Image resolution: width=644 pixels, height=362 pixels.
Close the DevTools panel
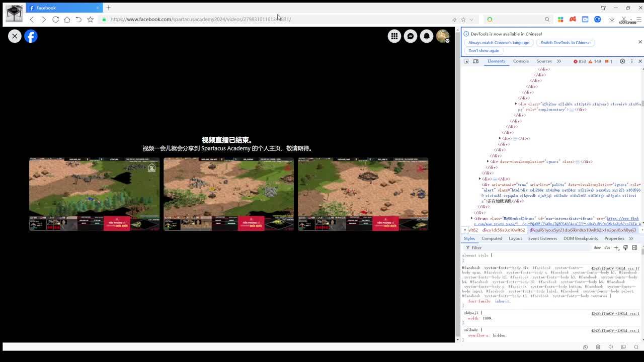640,61
